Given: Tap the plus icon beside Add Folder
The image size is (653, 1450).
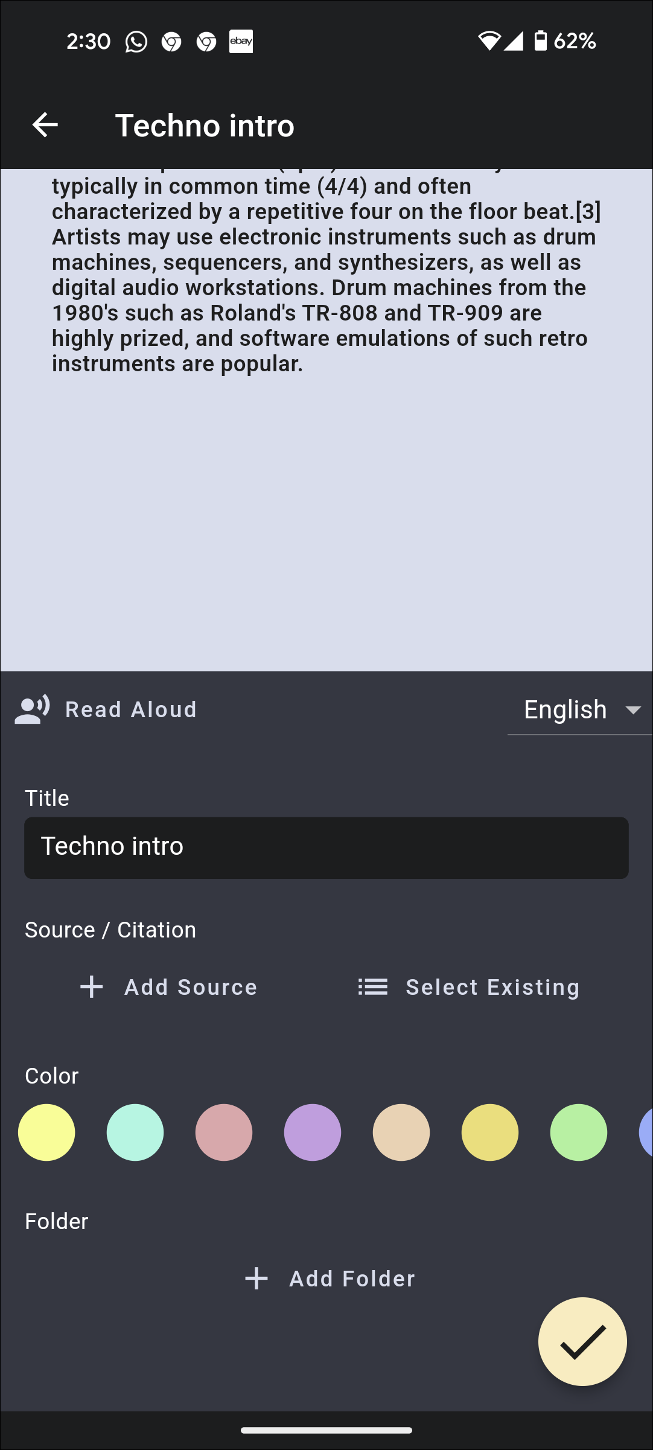Looking at the screenshot, I should tap(256, 1278).
